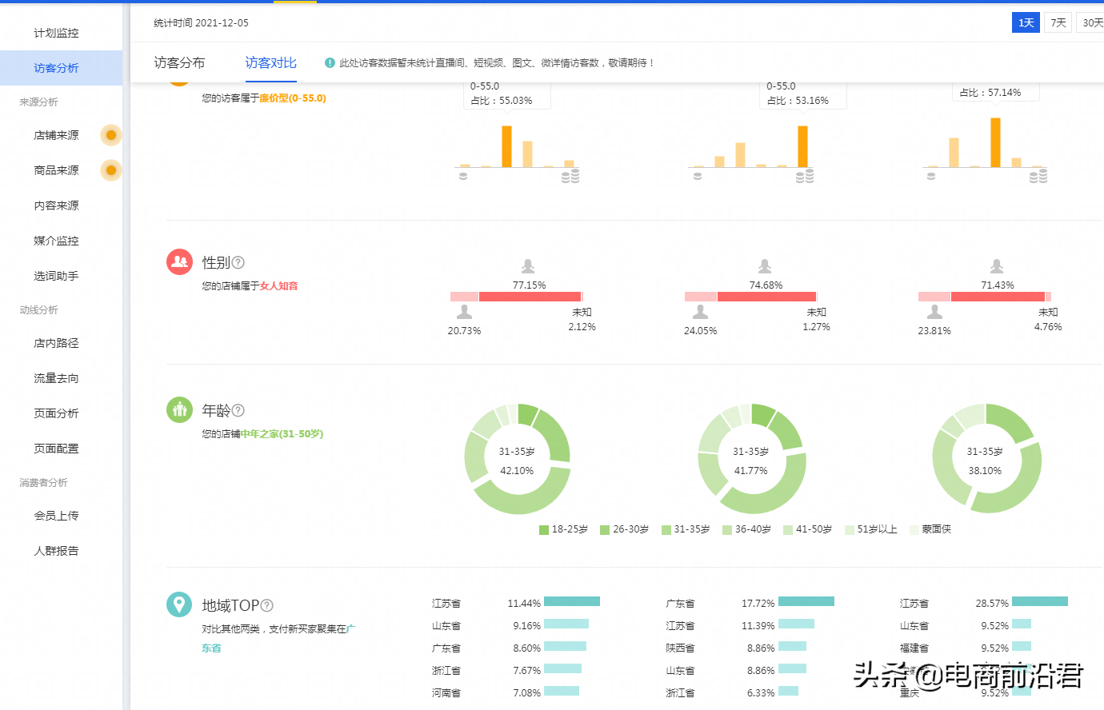Screen dimensions: 1104x710
Task: Click person icon above 23.81%
Action: (934, 312)
